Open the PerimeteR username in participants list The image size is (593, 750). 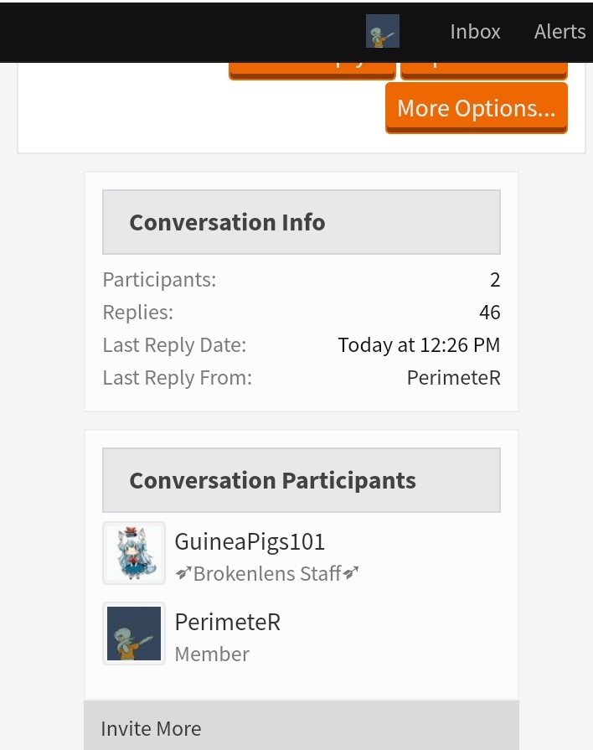pyautogui.click(x=228, y=623)
